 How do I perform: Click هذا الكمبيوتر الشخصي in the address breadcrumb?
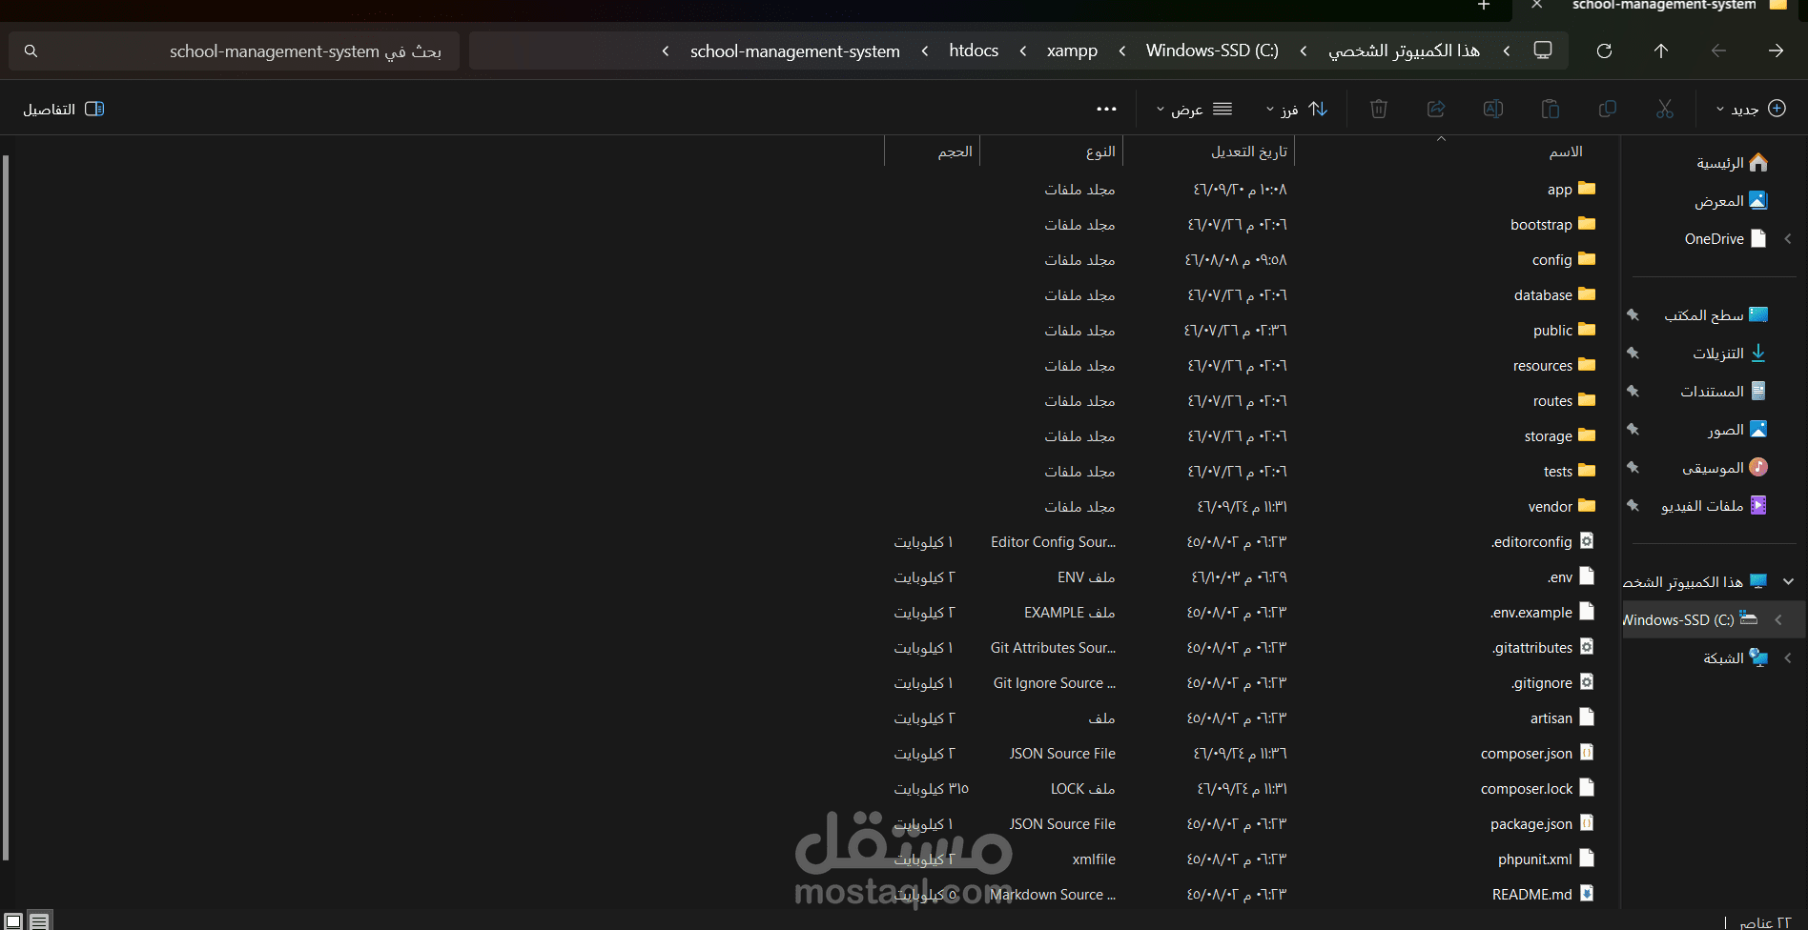click(x=1404, y=51)
